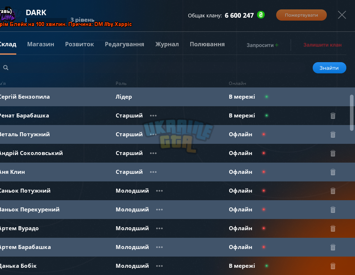The height and width of the screenshot is (275, 355).
Task: Click trash icon for Андрій Соколовський
Action: [333, 153]
